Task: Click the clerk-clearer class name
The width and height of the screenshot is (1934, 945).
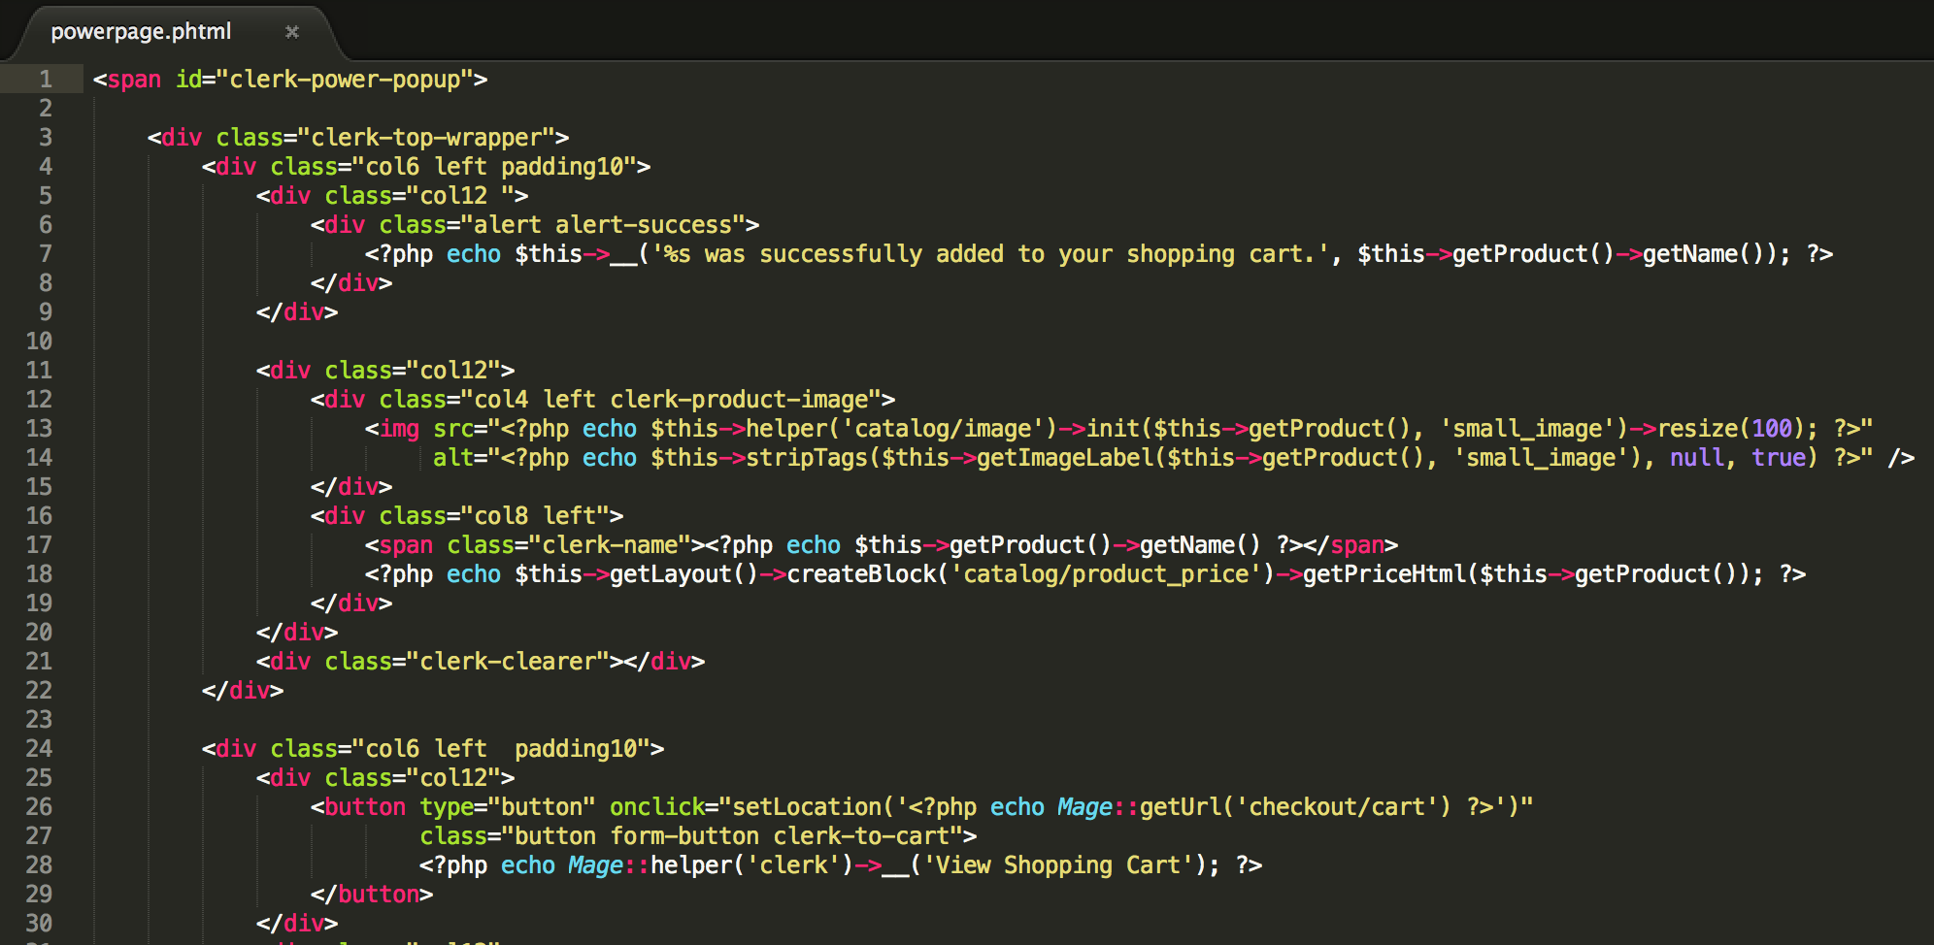Action: point(507,662)
